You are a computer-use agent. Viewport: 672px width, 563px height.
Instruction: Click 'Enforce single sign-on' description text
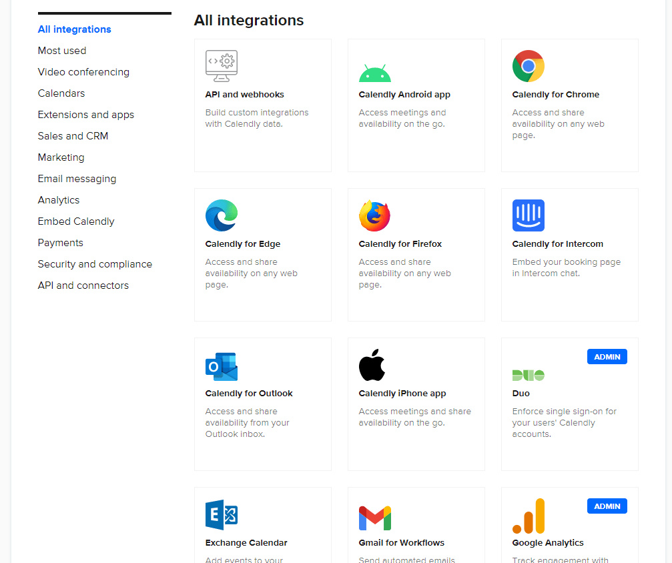coord(564,422)
